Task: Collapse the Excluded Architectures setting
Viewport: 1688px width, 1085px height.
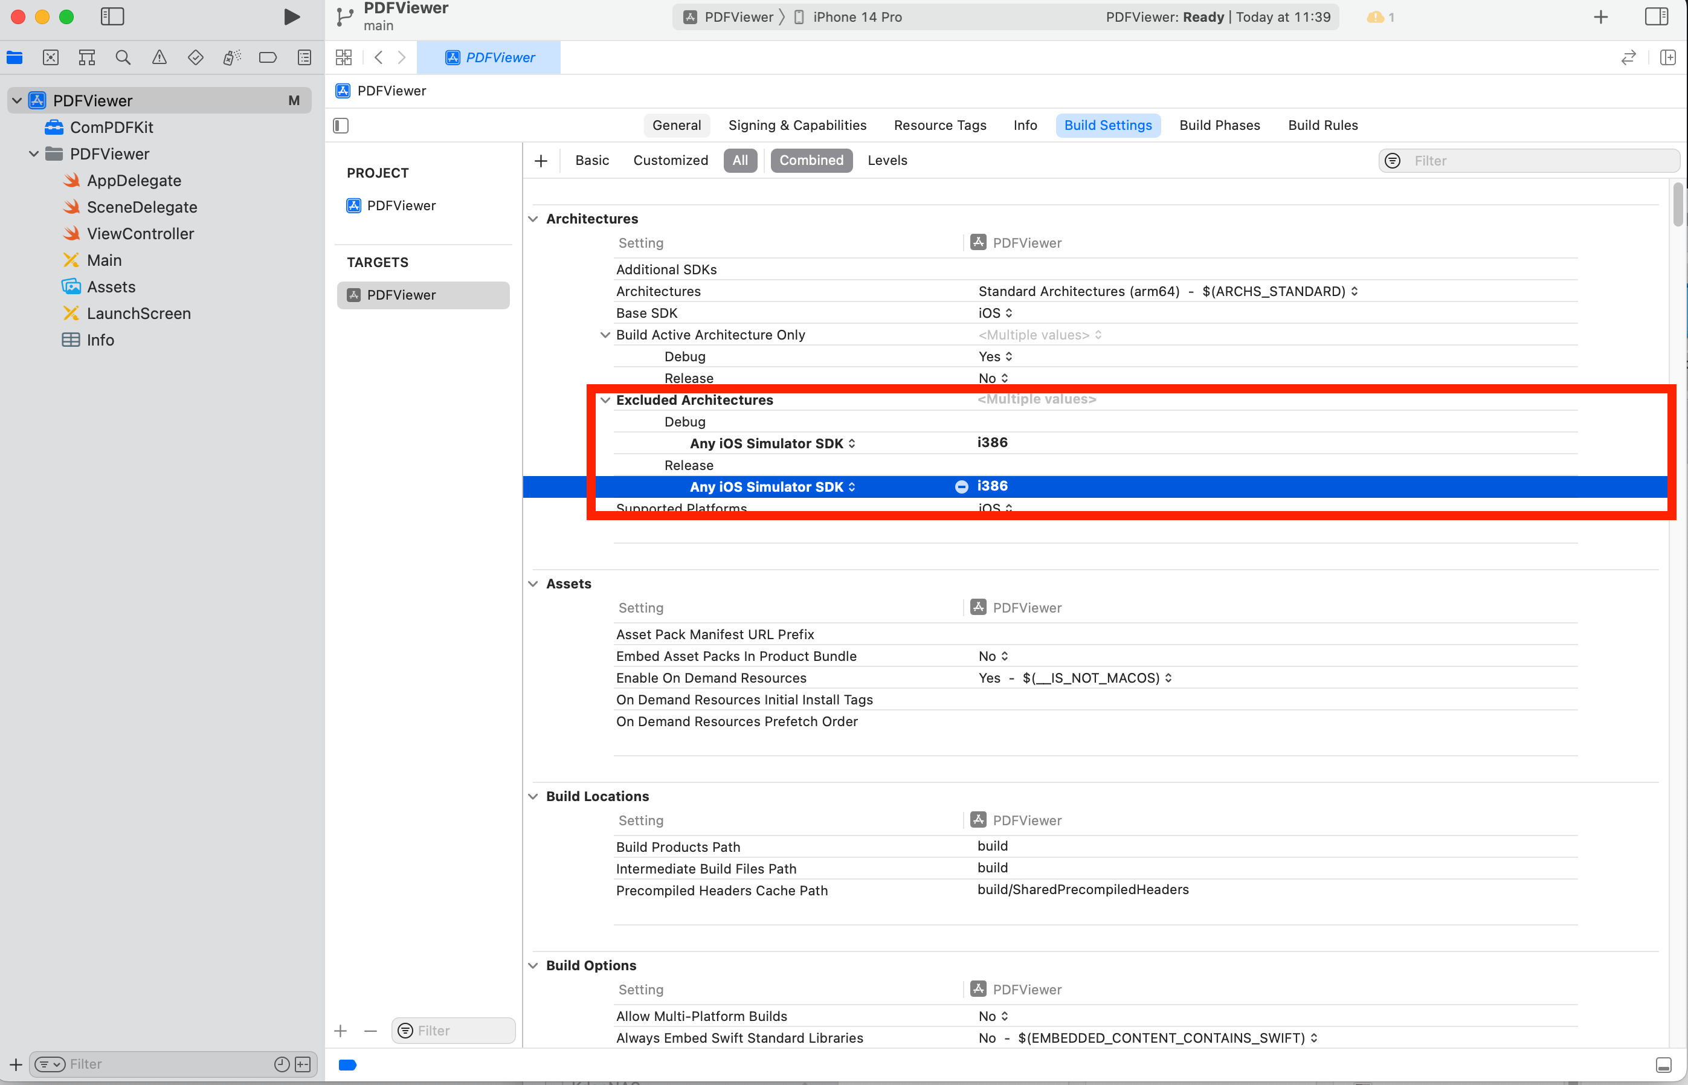Action: 605,400
